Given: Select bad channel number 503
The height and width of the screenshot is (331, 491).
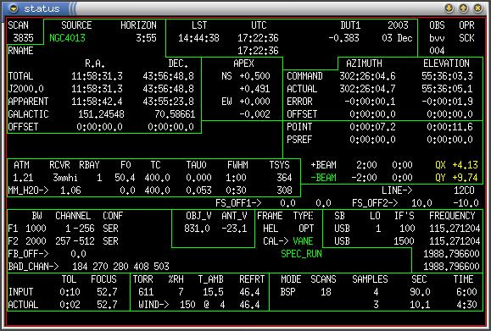Looking at the screenshot, I should (x=161, y=267).
